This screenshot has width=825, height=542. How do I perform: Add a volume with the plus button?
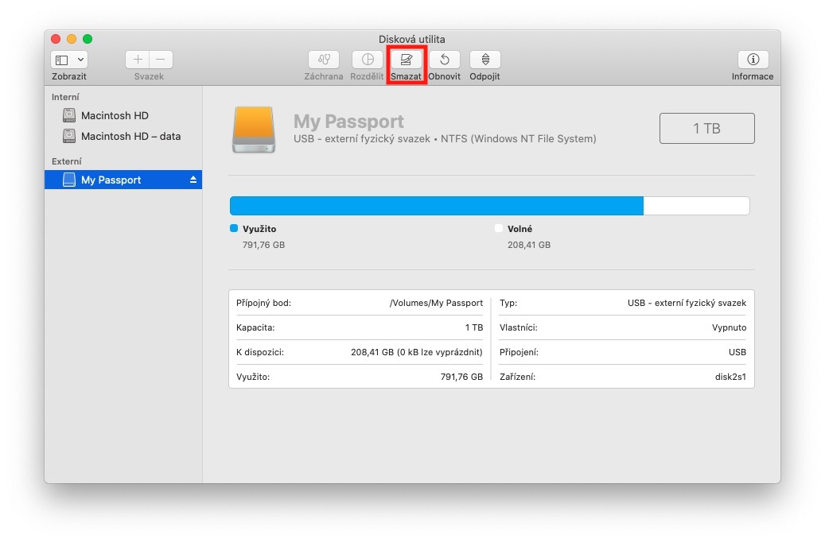(x=138, y=60)
